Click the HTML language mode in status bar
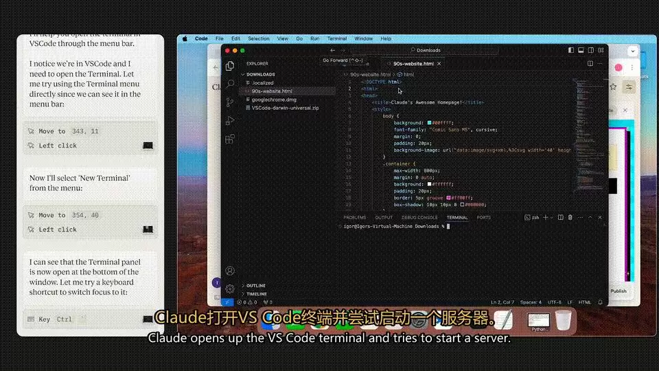 coord(585,302)
